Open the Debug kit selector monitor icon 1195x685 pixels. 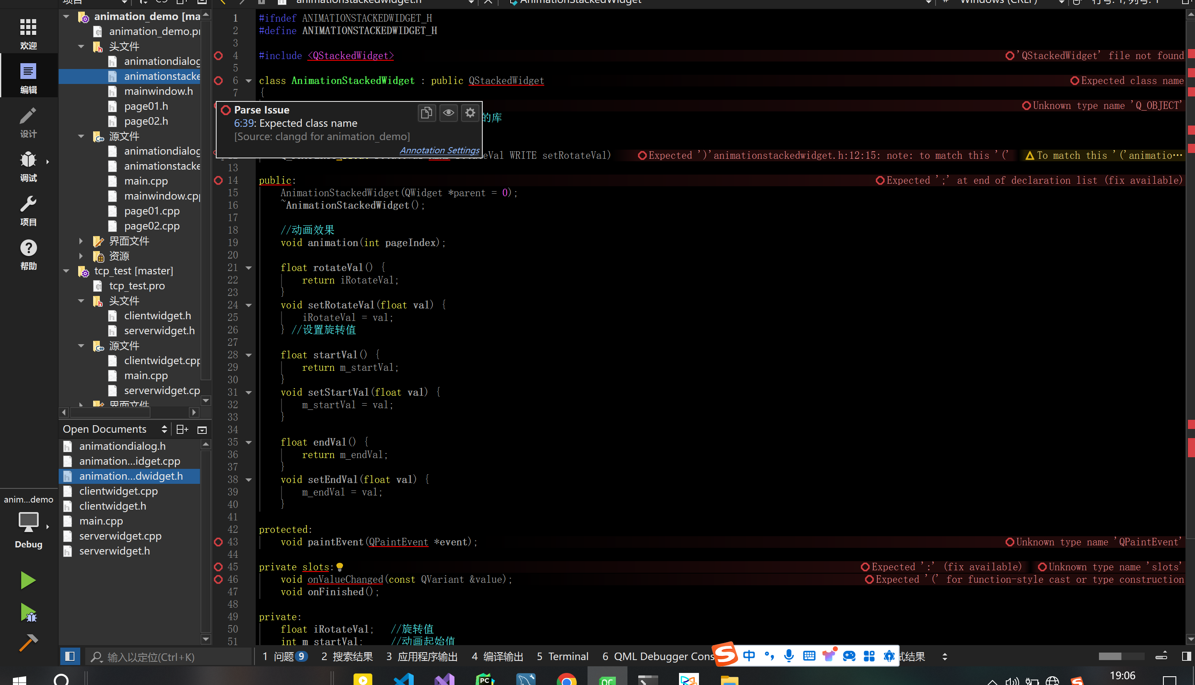pyautogui.click(x=28, y=521)
